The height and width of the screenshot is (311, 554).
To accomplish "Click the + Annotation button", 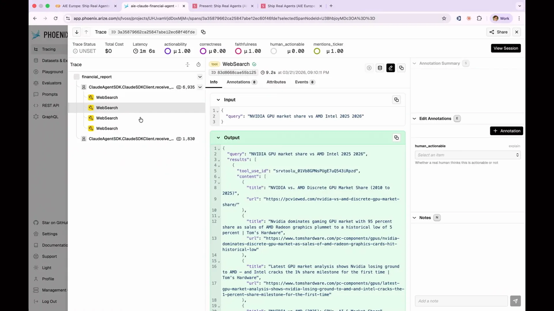I will (x=506, y=131).
